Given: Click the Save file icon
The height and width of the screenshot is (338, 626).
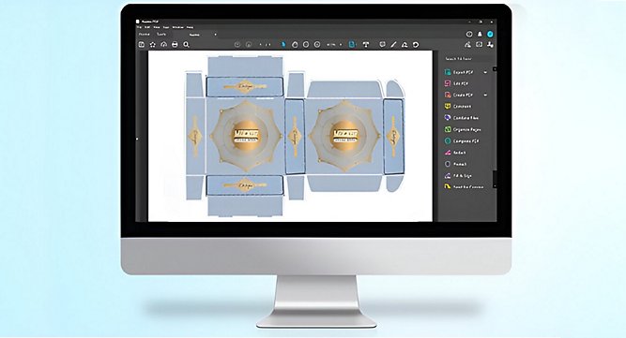Looking at the screenshot, I should pyautogui.click(x=142, y=45).
